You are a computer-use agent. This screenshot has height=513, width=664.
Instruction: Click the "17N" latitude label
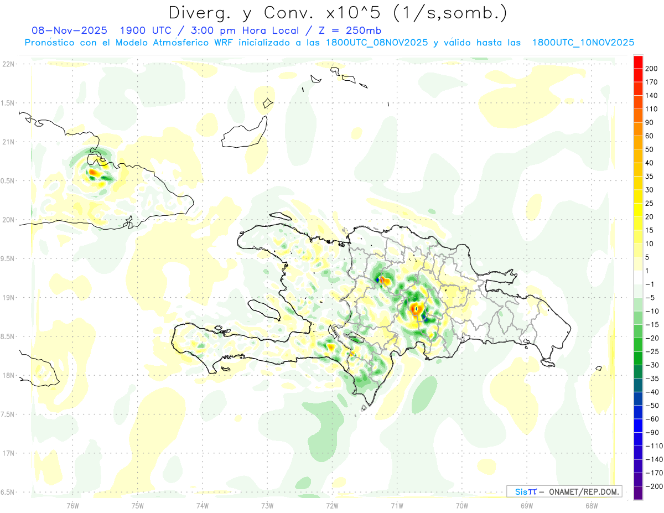[x=8, y=453]
